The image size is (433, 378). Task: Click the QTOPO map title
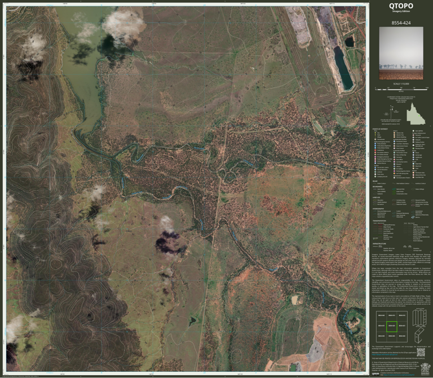click(401, 6)
